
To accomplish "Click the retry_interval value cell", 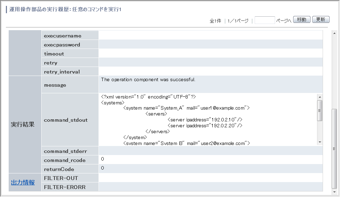I will pyautogui.click(x=211, y=71).
